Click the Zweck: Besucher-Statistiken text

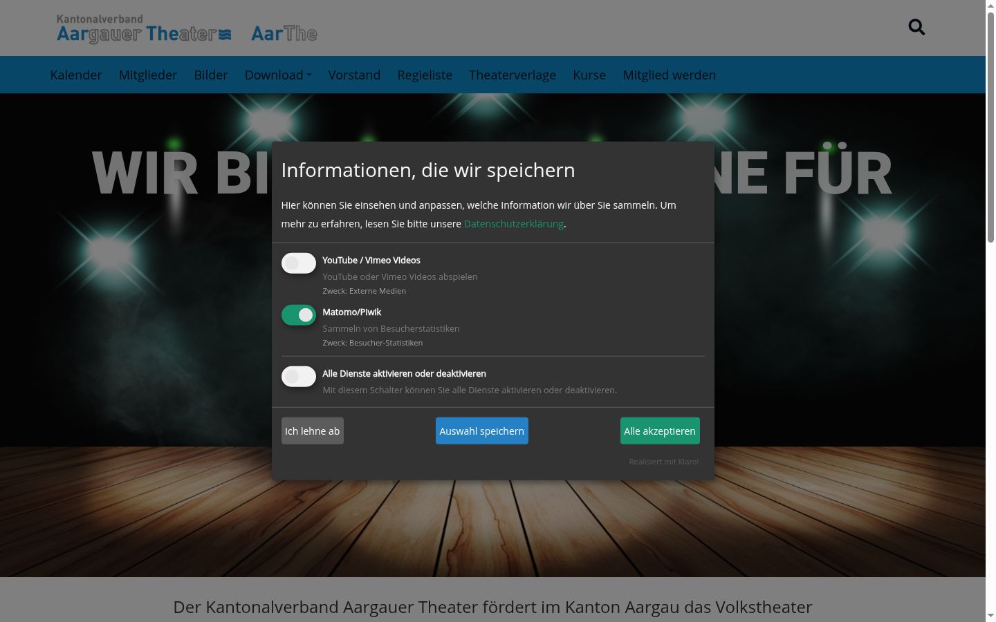[373, 343]
